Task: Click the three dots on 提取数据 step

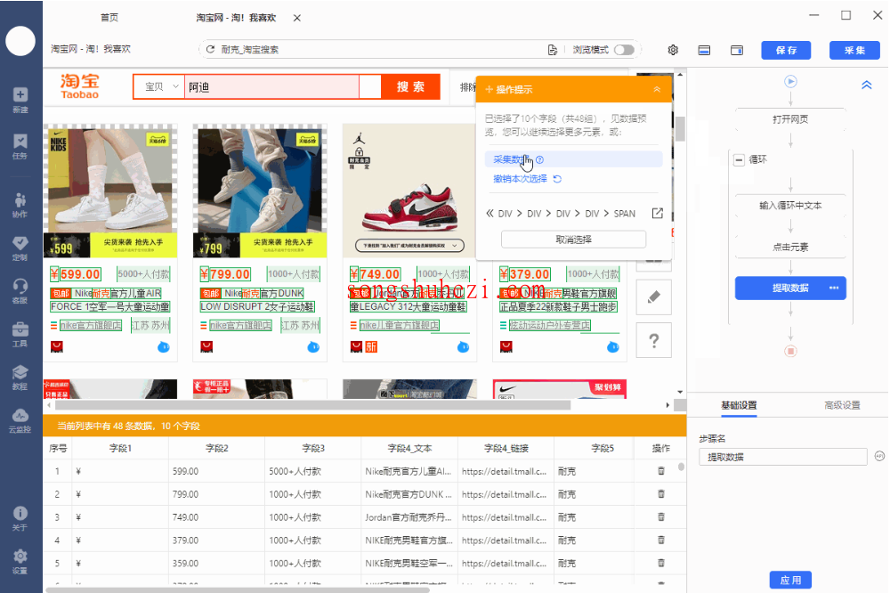Action: [x=834, y=288]
